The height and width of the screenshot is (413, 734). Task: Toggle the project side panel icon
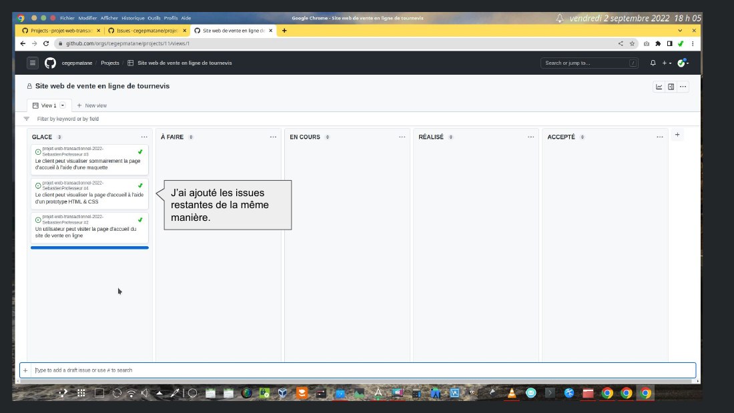(671, 87)
